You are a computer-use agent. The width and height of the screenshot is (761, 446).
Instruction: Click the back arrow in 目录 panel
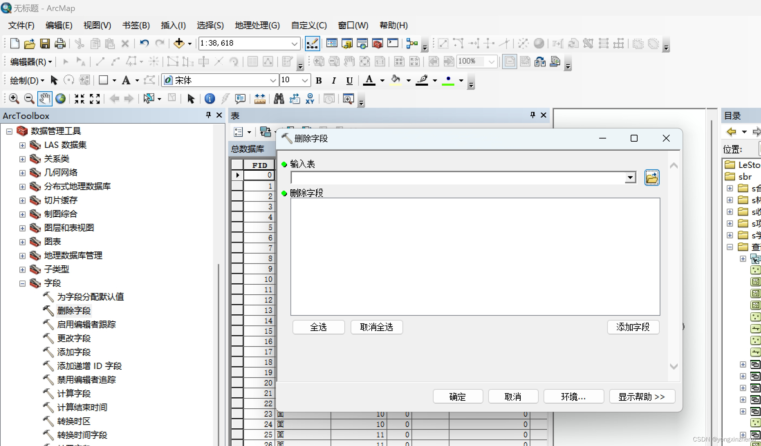(x=731, y=132)
